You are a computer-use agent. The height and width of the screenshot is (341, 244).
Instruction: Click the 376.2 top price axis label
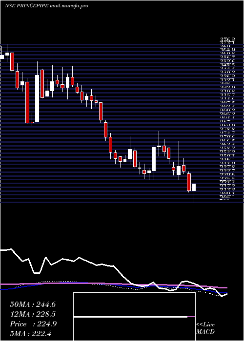click(227, 40)
